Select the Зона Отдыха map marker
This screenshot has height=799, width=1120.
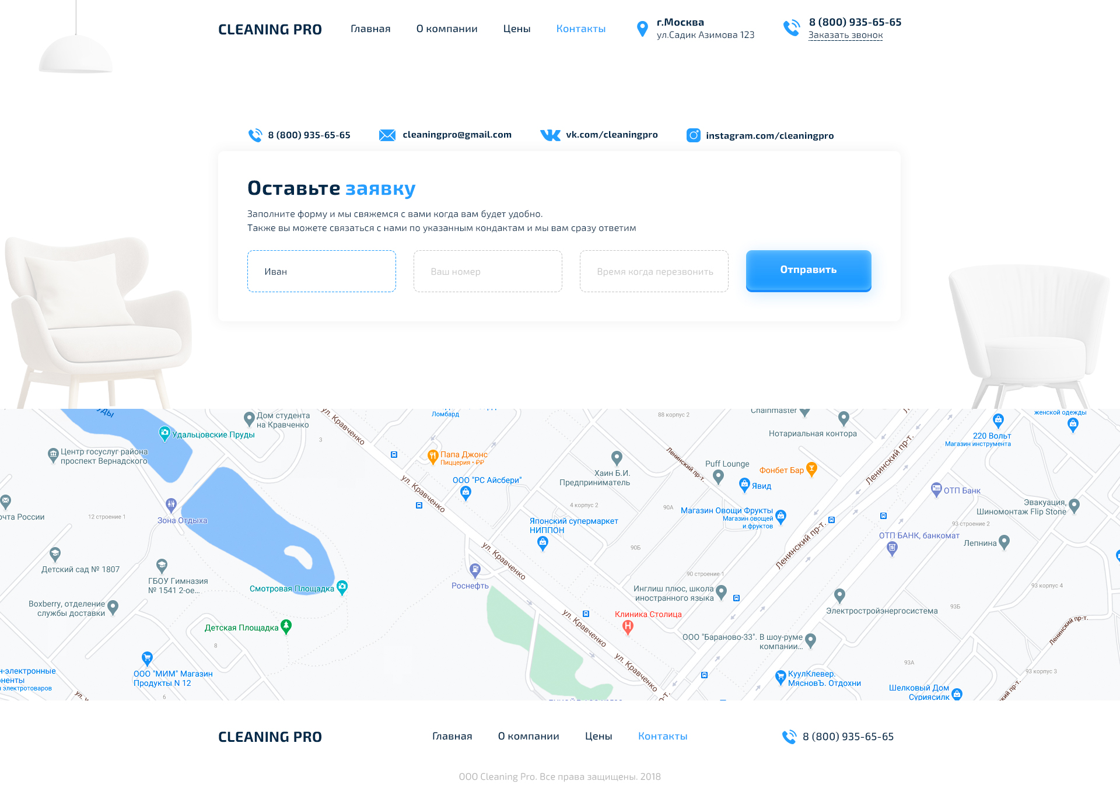coord(171,504)
